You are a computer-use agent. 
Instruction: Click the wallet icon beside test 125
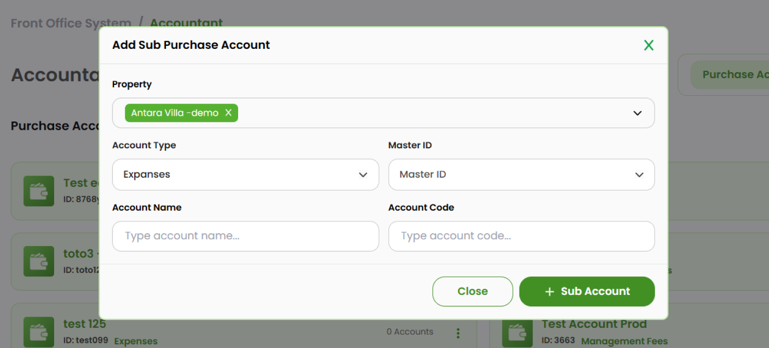(39, 332)
